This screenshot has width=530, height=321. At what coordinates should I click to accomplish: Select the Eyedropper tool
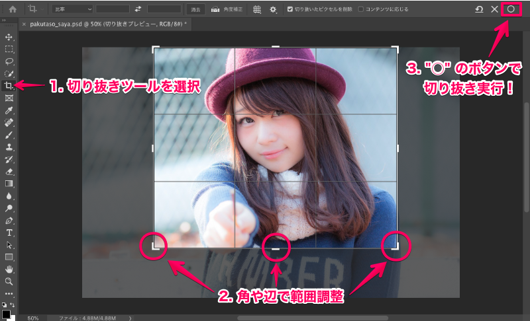9,110
